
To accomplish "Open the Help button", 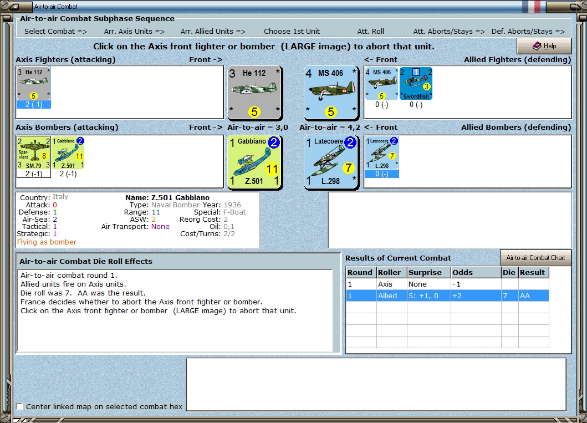I will 544,46.
